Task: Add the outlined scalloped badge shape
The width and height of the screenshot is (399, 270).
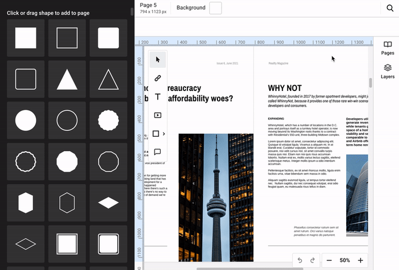Action: point(26,162)
